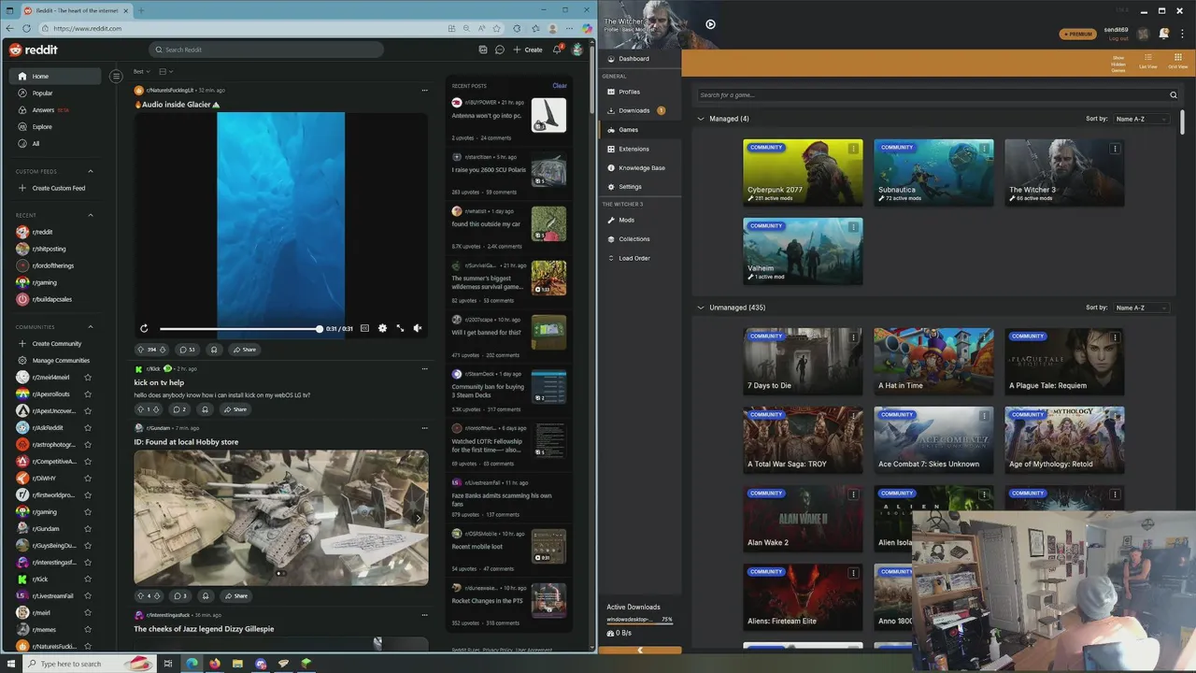Favorite r/Kick with the star

pyautogui.click(x=88, y=580)
